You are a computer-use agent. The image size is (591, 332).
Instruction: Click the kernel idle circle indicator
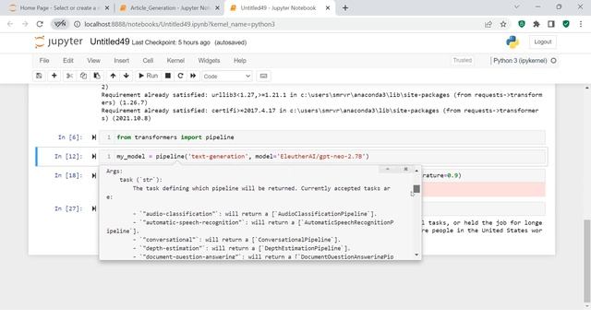[x=553, y=61]
